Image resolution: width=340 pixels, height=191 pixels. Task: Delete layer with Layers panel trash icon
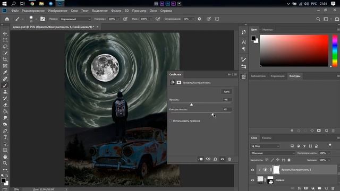tap(333, 188)
